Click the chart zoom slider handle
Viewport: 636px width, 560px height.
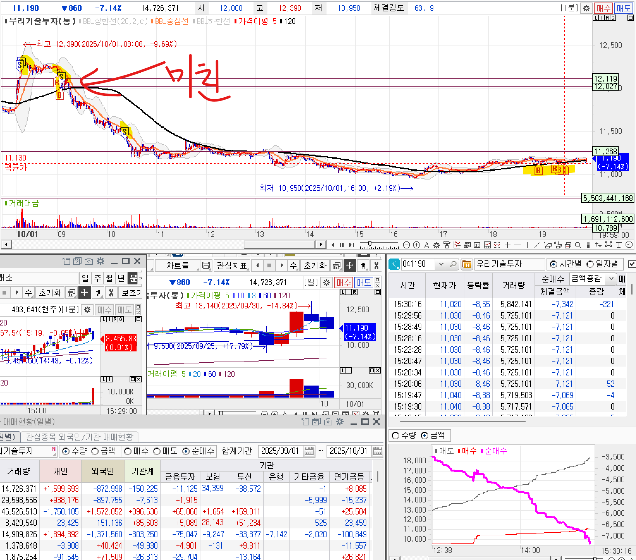pos(370,244)
